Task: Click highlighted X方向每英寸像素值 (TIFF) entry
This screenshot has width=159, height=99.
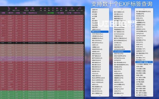Action: [x=144, y=62]
